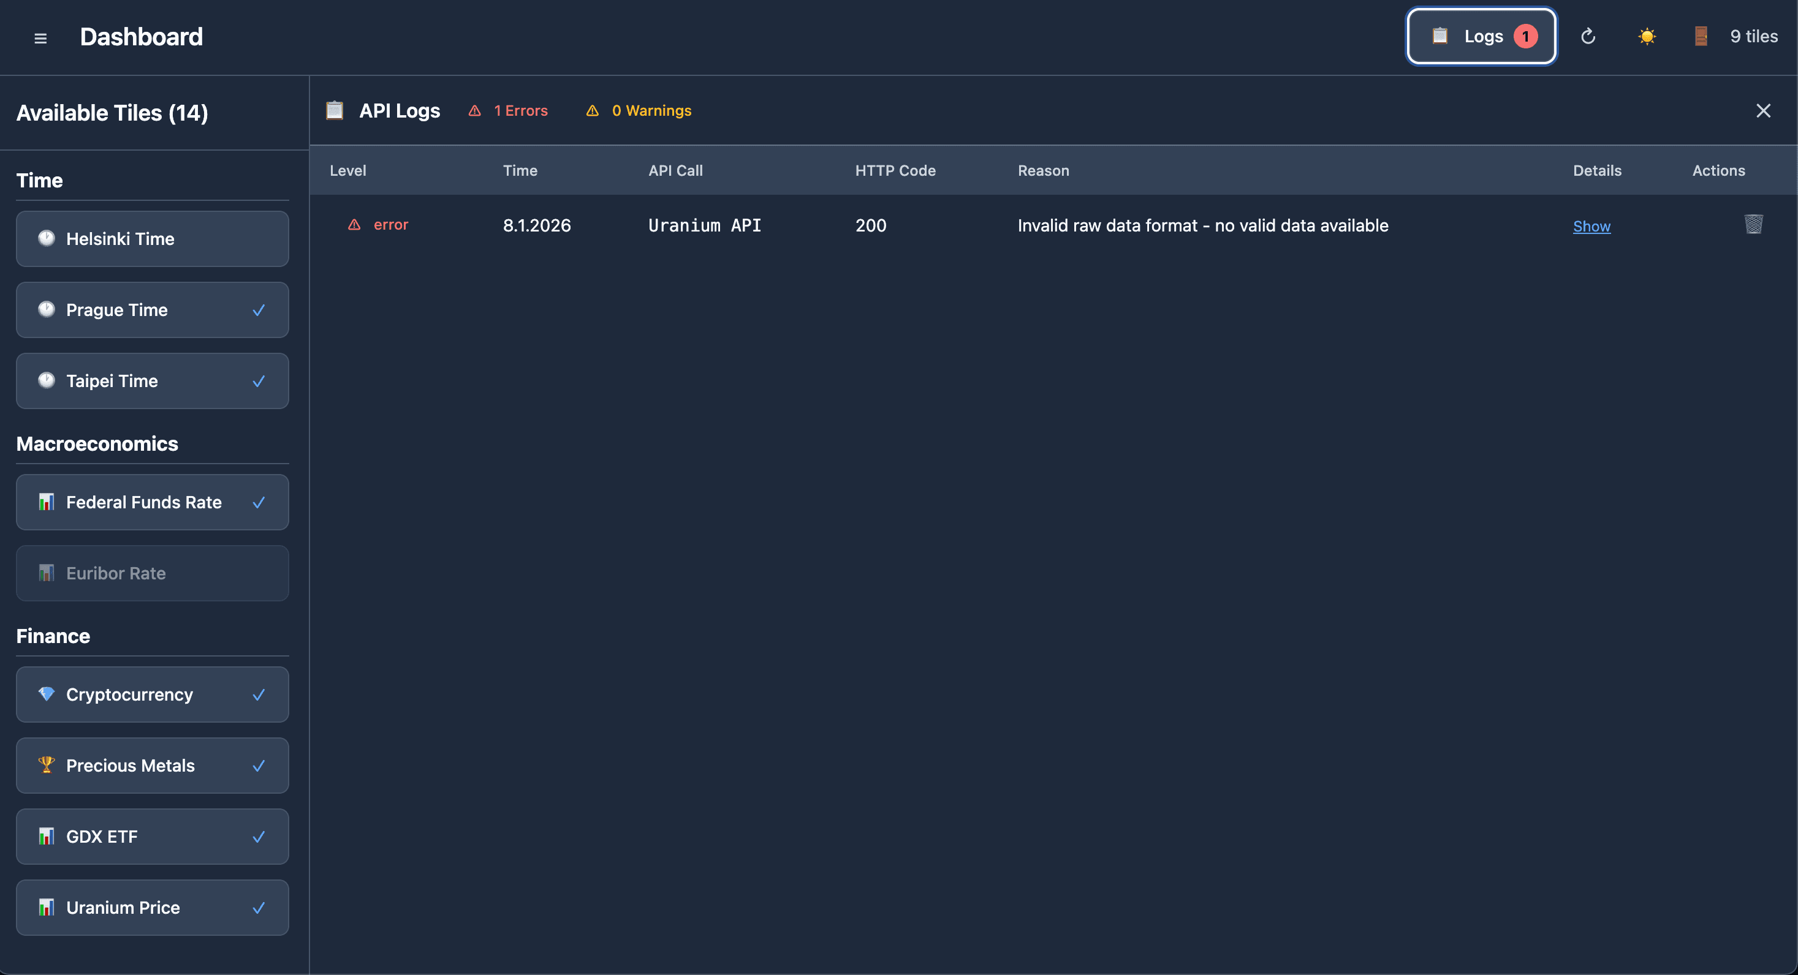Viewport: 1798px width, 975px height.
Task: Refresh the dashboard data
Action: 1588,36
